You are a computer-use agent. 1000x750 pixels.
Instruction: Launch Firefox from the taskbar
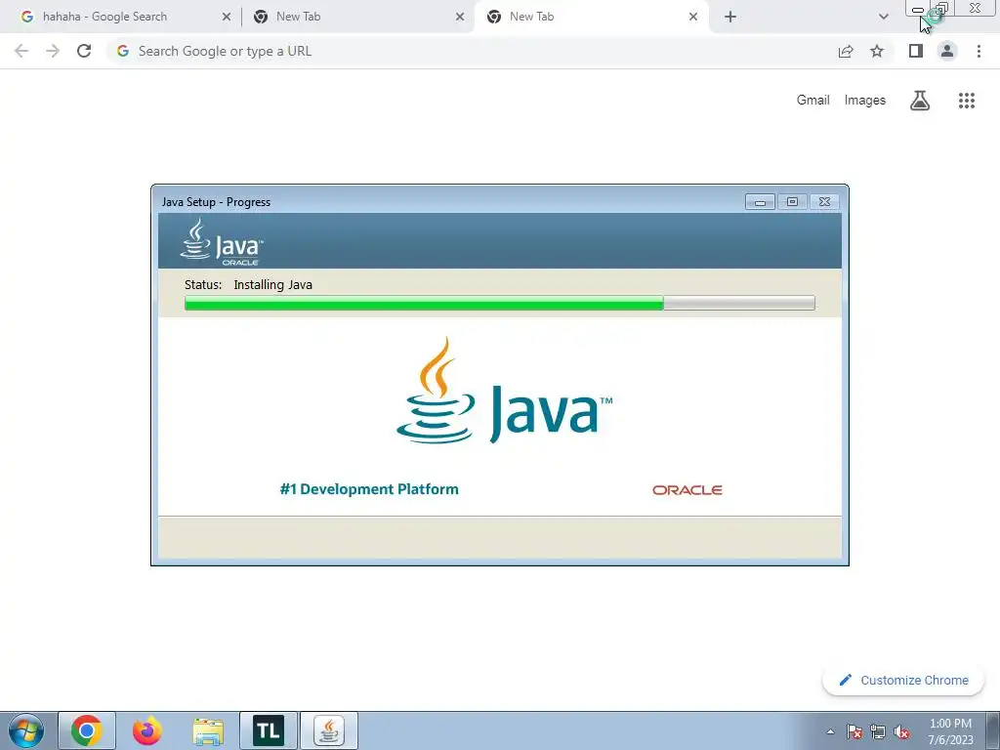[147, 730]
